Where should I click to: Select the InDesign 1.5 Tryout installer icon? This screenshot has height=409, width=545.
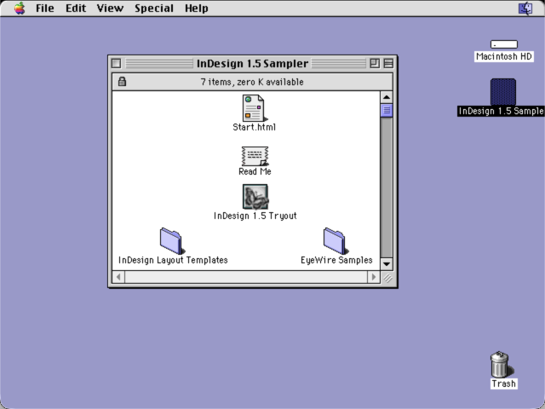(255, 197)
